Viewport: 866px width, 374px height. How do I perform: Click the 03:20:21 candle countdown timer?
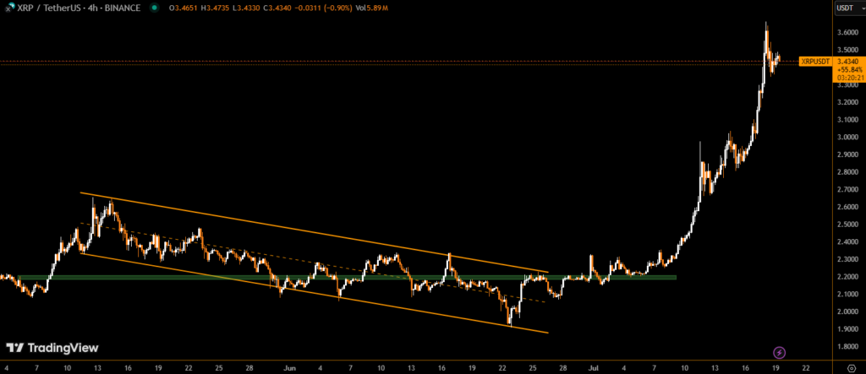(x=847, y=77)
